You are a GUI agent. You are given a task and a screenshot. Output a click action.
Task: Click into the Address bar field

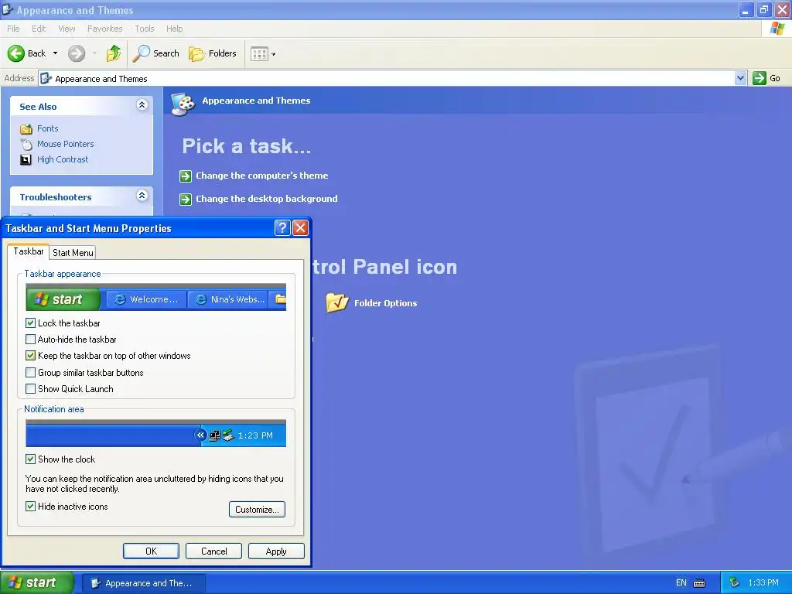pyautogui.click(x=392, y=78)
